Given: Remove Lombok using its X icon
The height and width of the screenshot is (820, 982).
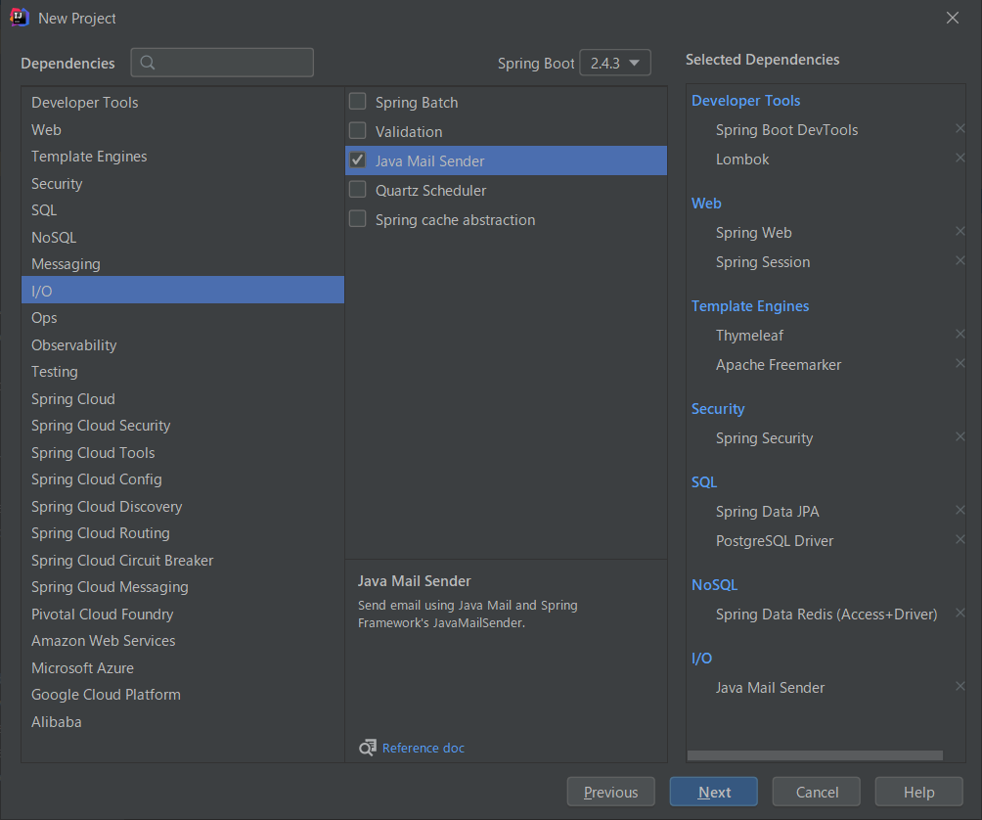Looking at the screenshot, I should point(960,159).
